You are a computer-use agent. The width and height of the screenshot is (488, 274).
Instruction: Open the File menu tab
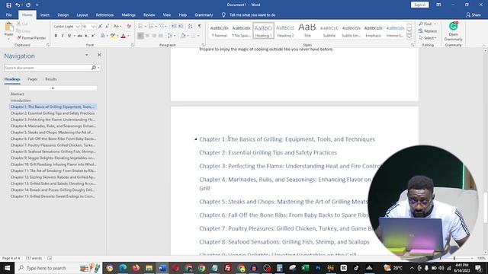(x=8, y=15)
